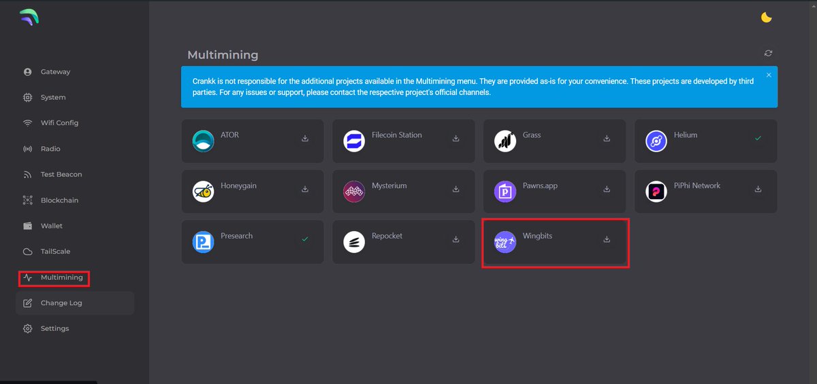Image resolution: width=817 pixels, height=384 pixels.
Task: Download Mysterium project
Action: 456,189
